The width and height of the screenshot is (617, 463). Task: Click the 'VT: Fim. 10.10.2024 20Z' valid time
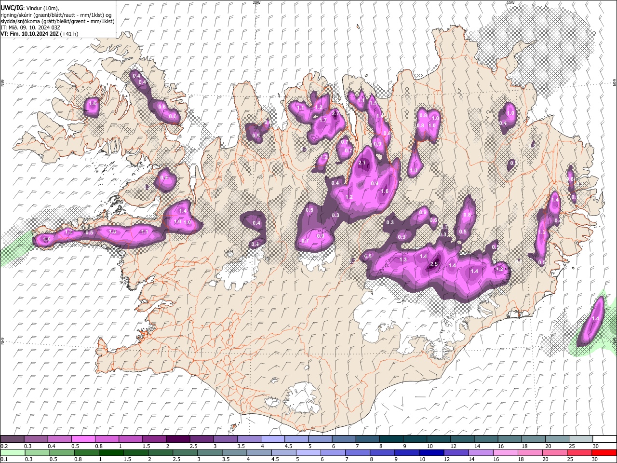pos(29,34)
